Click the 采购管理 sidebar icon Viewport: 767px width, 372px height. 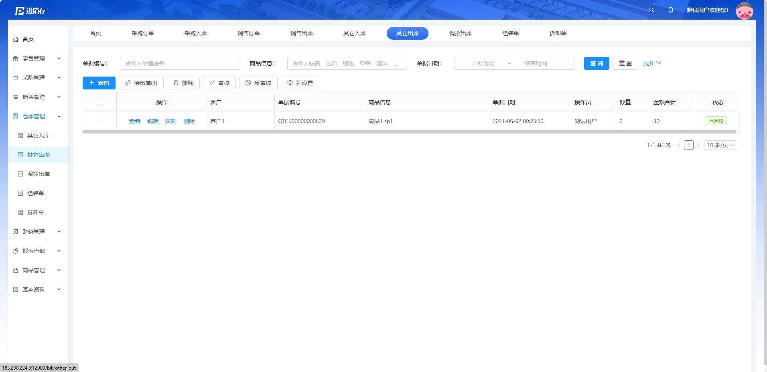coord(16,78)
